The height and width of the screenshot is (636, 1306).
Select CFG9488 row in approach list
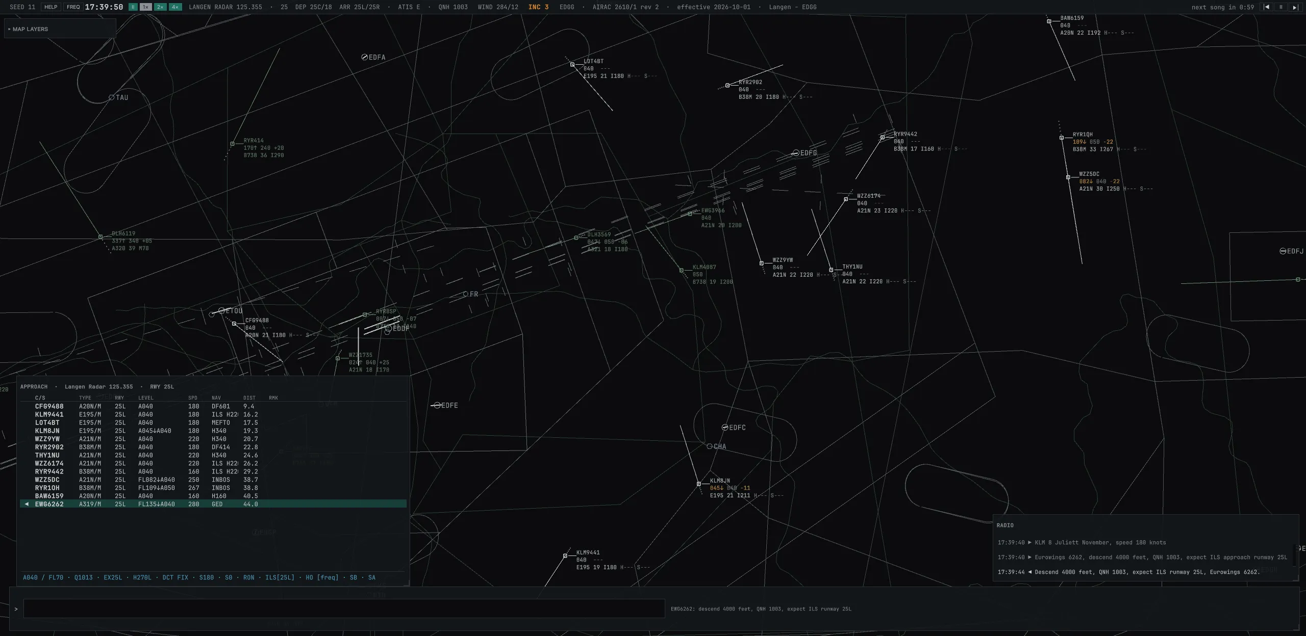(213, 406)
